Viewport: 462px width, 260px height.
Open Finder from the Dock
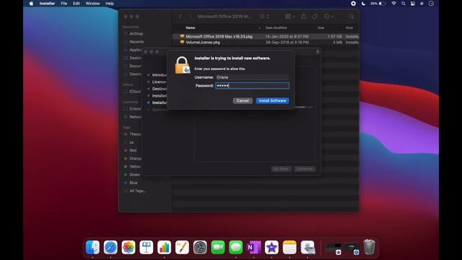click(92, 247)
